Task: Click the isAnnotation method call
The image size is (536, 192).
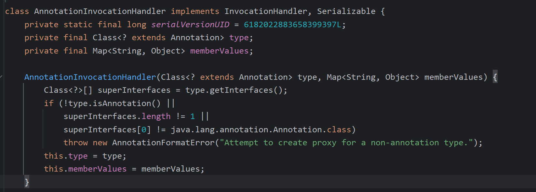Action: [x=122, y=103]
